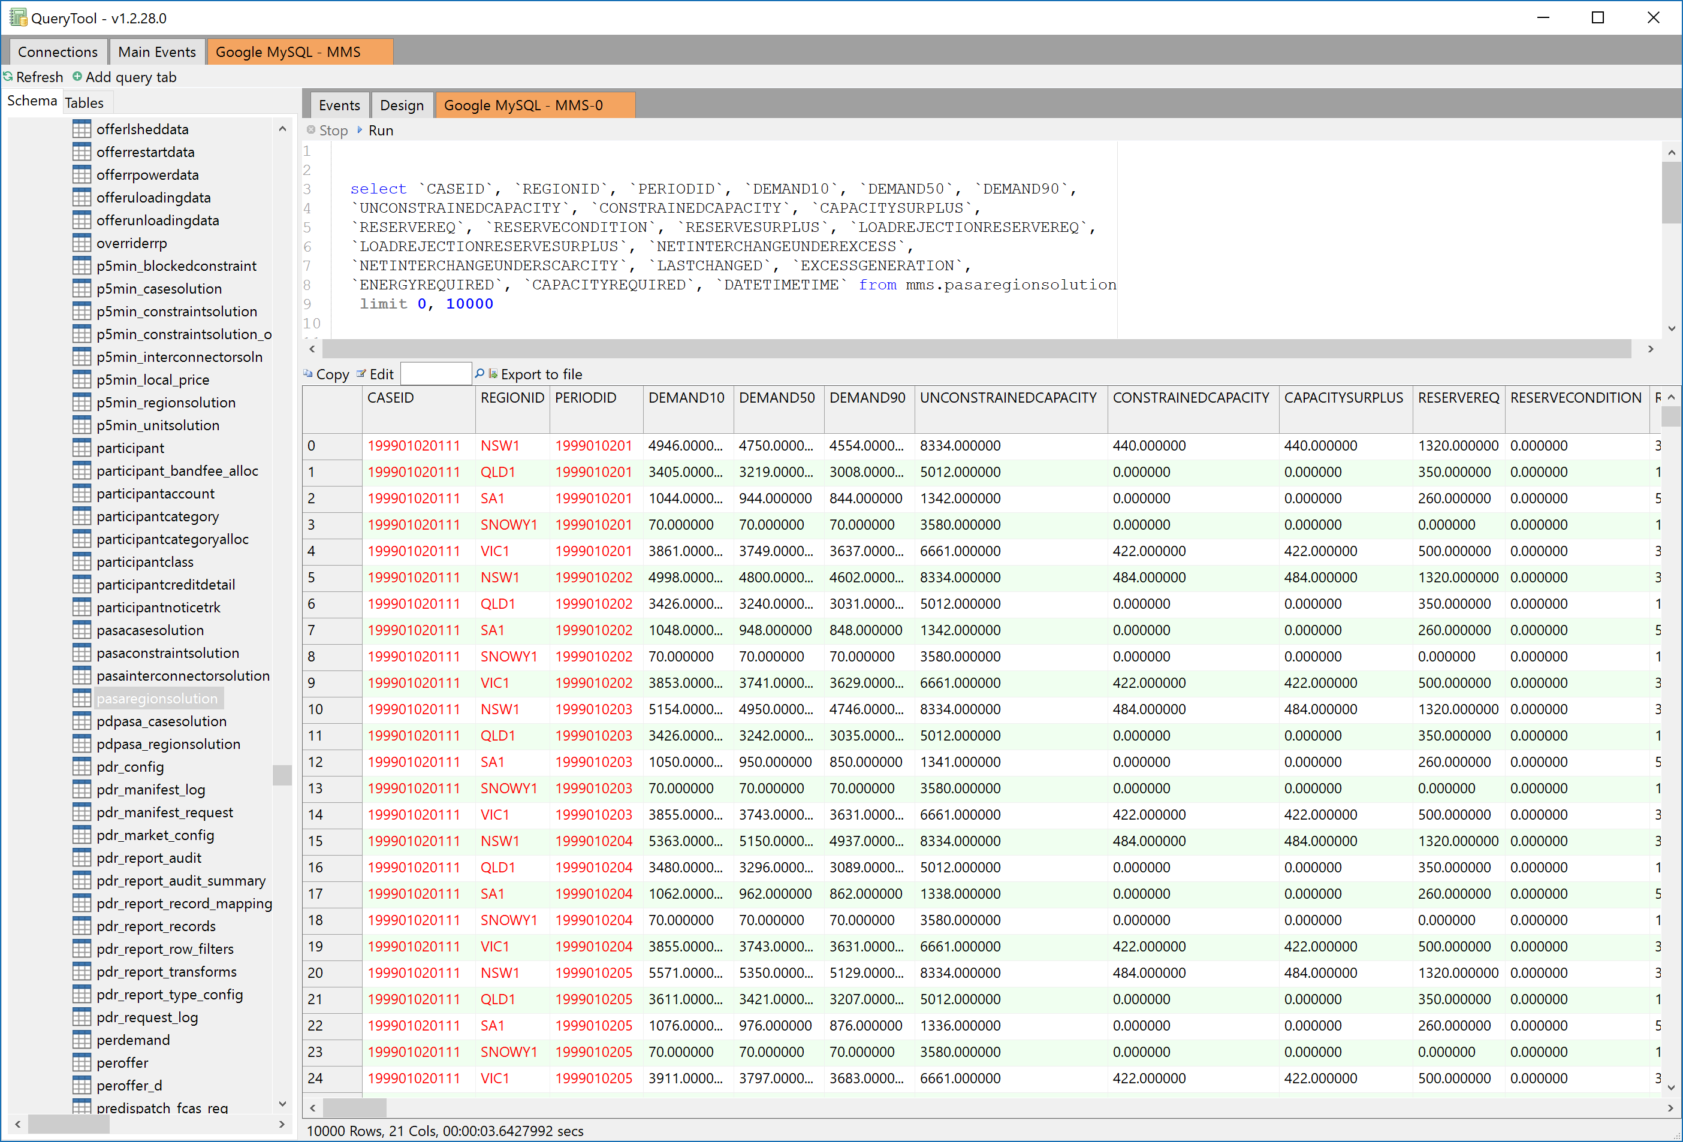Click the UNCONSTRAINEDCAPACITY column header

[1008, 398]
